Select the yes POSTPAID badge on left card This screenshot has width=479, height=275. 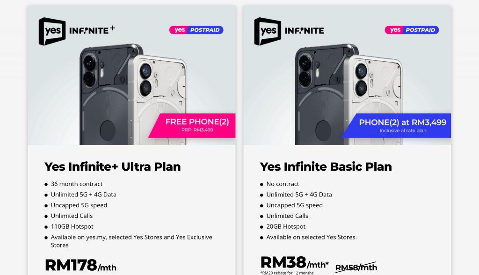(196, 30)
